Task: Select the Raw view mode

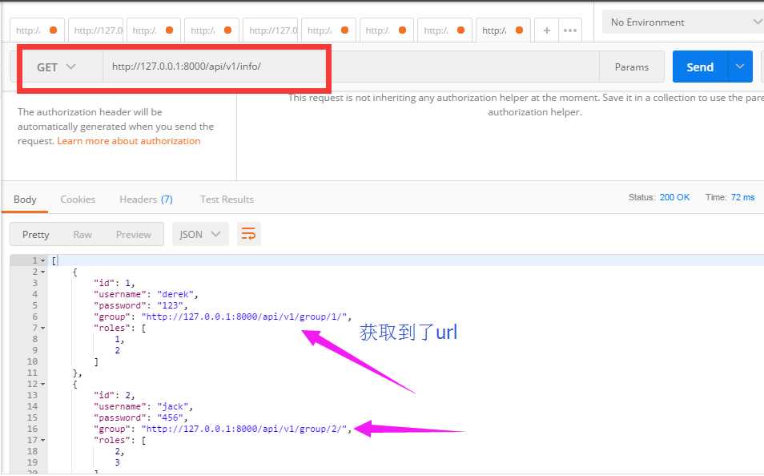Action: [82, 235]
